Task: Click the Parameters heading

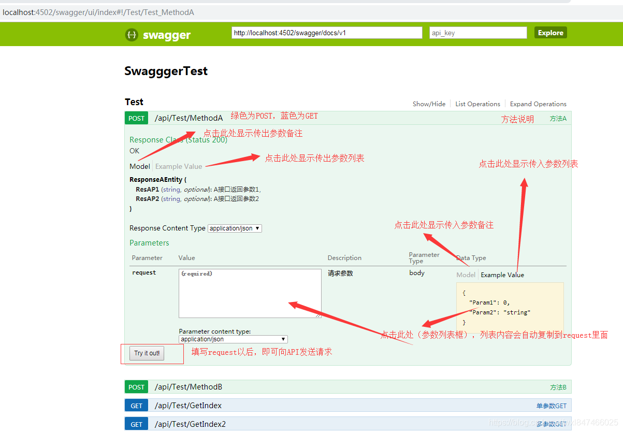Action: (x=149, y=243)
